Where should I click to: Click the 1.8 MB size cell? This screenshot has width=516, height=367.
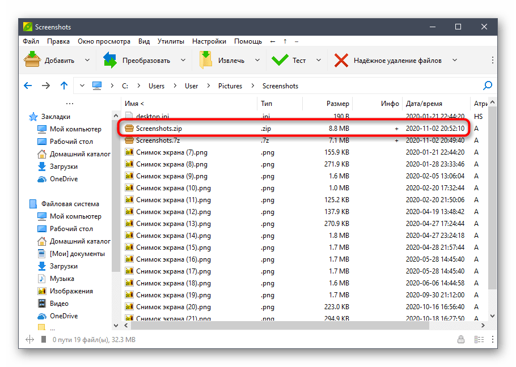(339, 236)
